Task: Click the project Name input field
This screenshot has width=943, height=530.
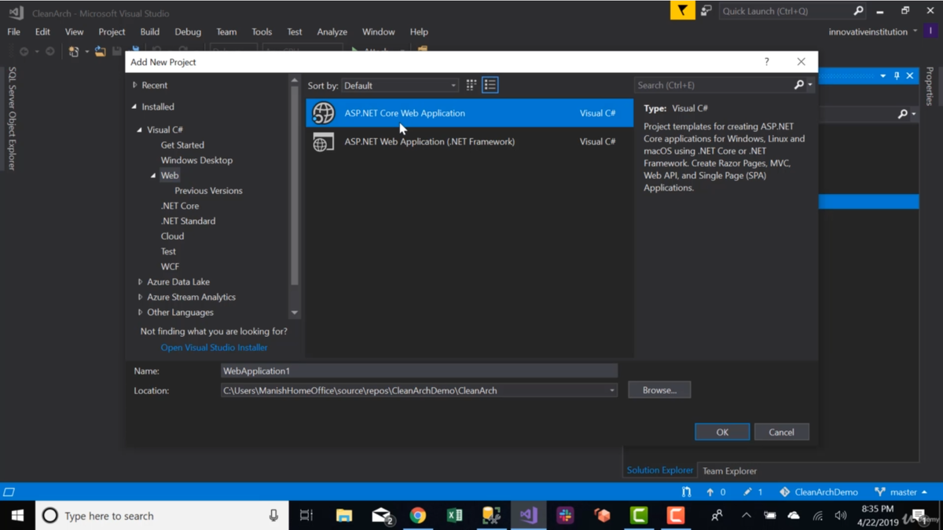Action: 419,371
